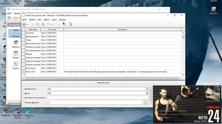
Task: Open the Redo history dropdown arrow
Action: click(59, 24)
